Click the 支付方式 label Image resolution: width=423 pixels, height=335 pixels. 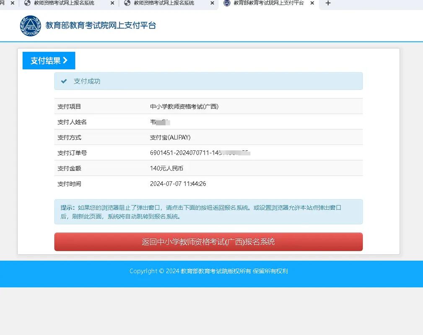69,137
